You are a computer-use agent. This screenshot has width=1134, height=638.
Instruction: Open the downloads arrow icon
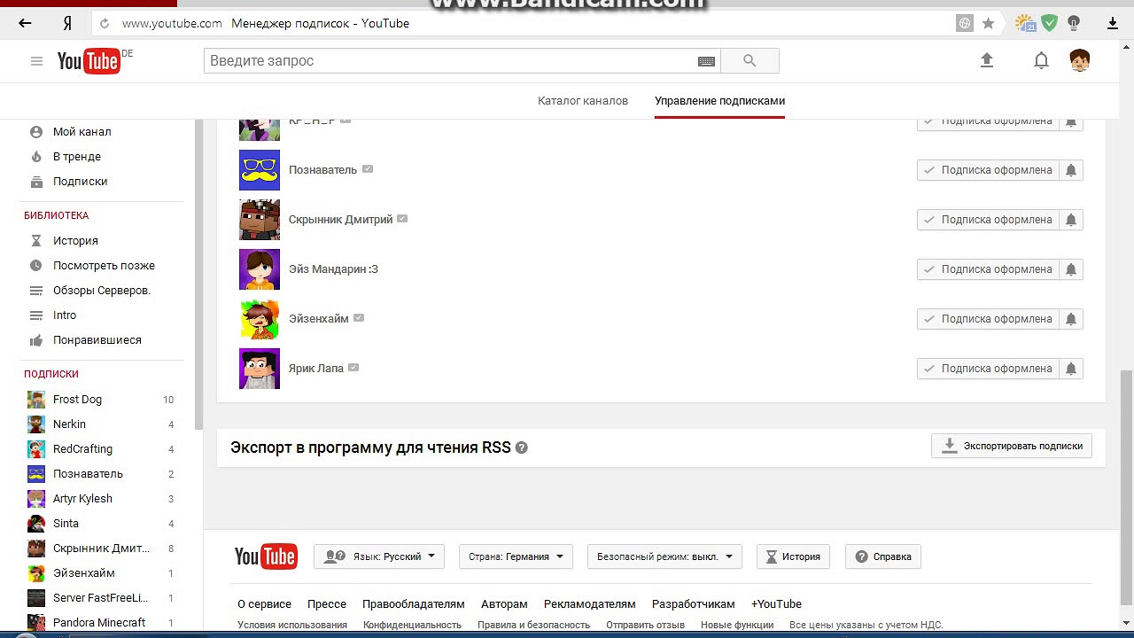(1113, 24)
